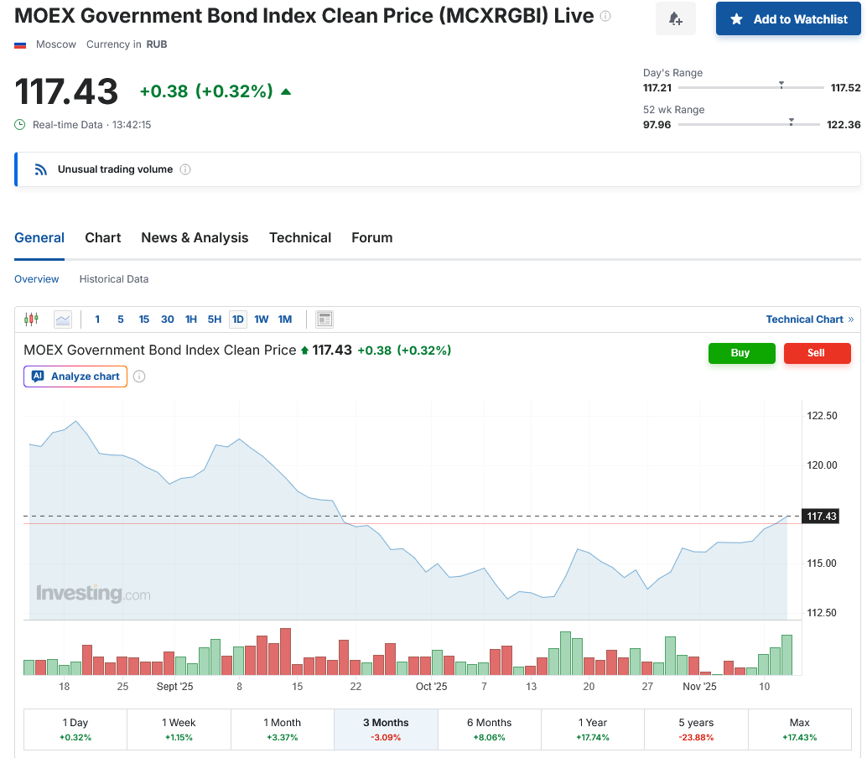
Task: Click the Analyze chart AI button
Action: (75, 376)
